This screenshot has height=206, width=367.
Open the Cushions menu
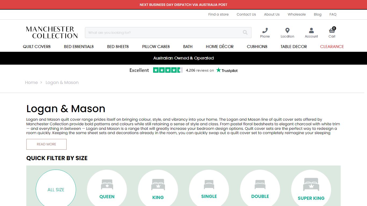pyautogui.click(x=257, y=46)
